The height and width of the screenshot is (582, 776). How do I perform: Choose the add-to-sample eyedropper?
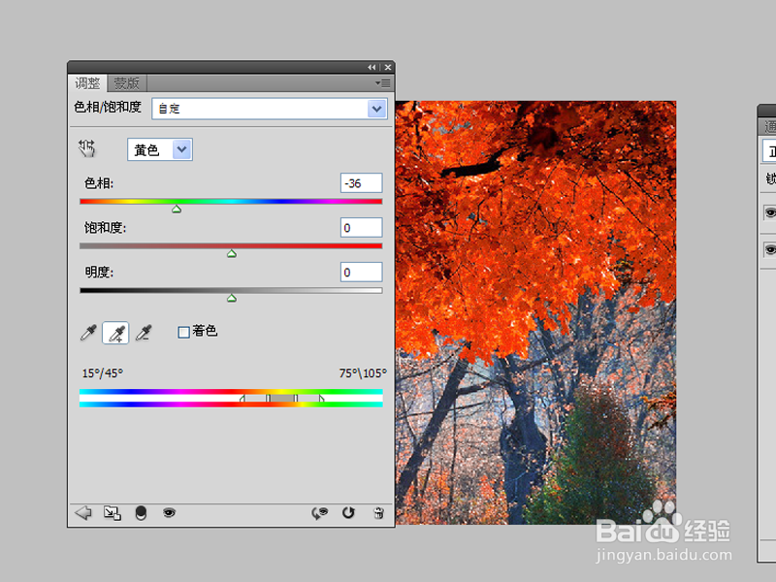(115, 333)
